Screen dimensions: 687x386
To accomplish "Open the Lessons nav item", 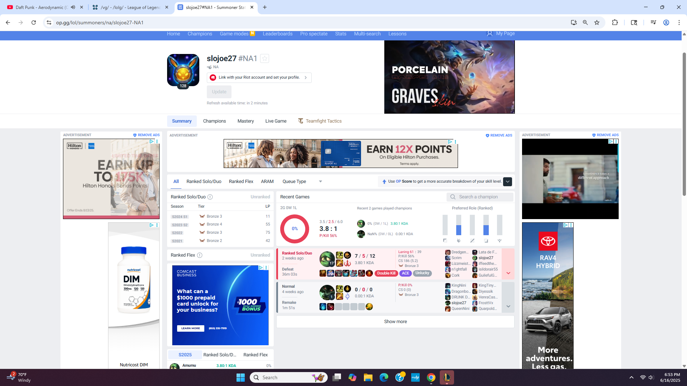I will pos(397,34).
